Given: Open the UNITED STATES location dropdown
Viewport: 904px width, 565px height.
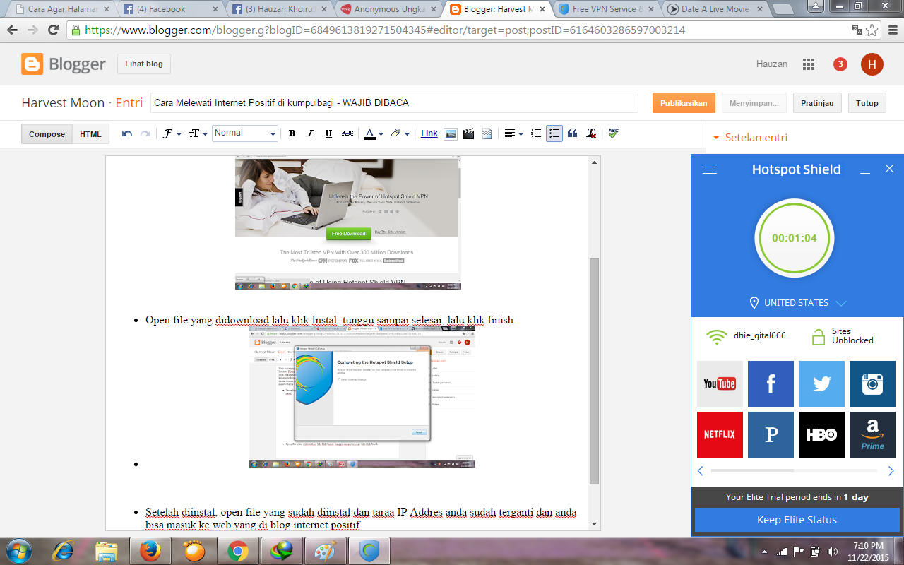Looking at the screenshot, I should point(797,303).
